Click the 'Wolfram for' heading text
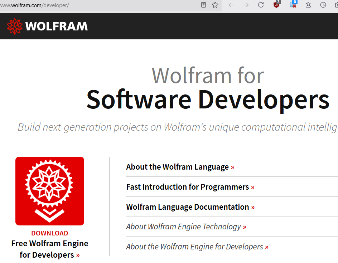 click(x=208, y=76)
